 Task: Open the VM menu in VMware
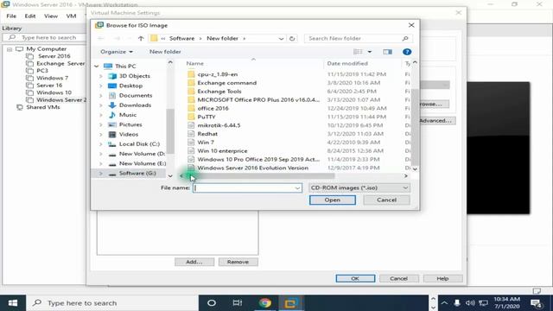coord(71,16)
